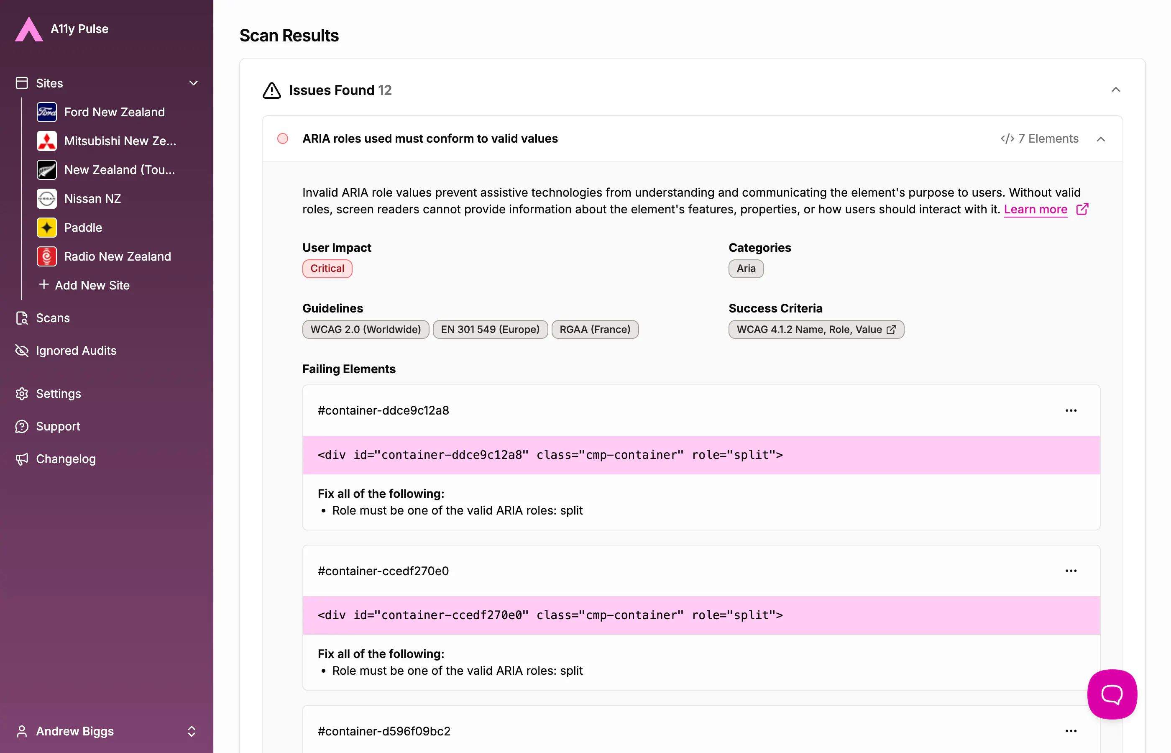Click the RGAA (France) guideline badge
Viewport: 1171px width, 753px height.
(x=595, y=330)
